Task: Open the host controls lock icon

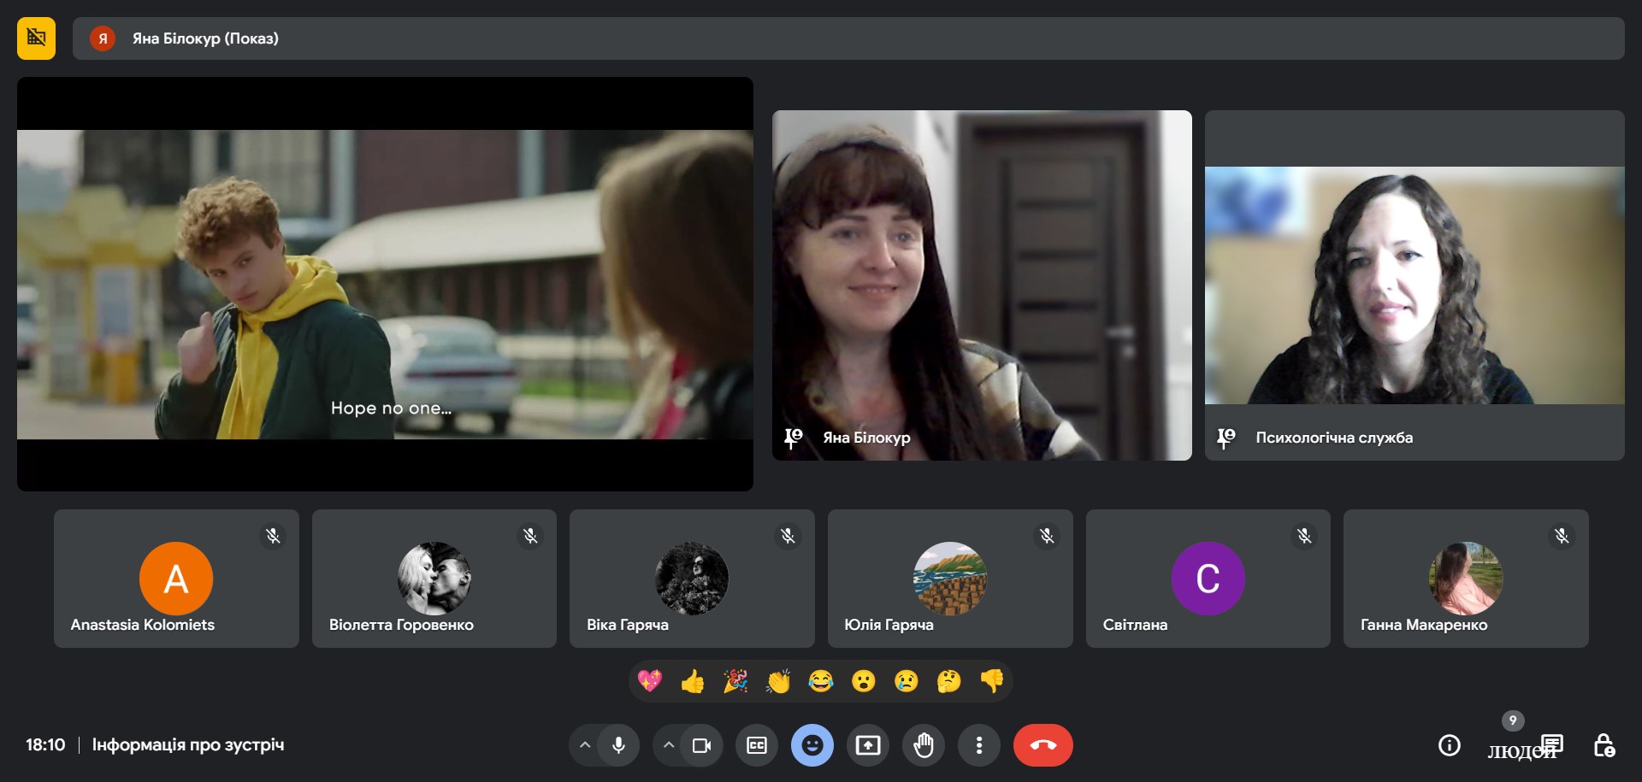Action: (x=1604, y=745)
